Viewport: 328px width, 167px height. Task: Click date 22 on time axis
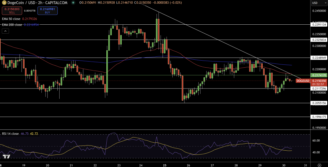click(95, 165)
